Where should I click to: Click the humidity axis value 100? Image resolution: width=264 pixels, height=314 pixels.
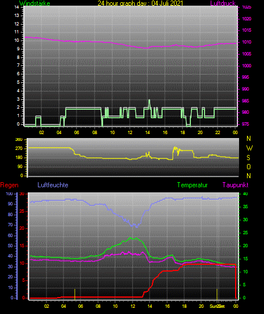click(10, 193)
